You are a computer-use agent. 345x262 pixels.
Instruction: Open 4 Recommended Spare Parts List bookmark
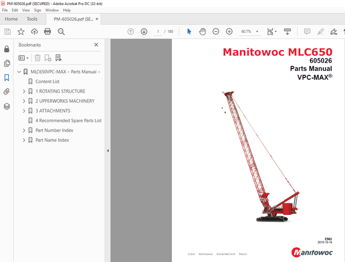tap(68, 120)
